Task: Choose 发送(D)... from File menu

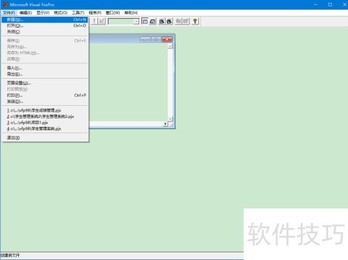Action: [45, 101]
